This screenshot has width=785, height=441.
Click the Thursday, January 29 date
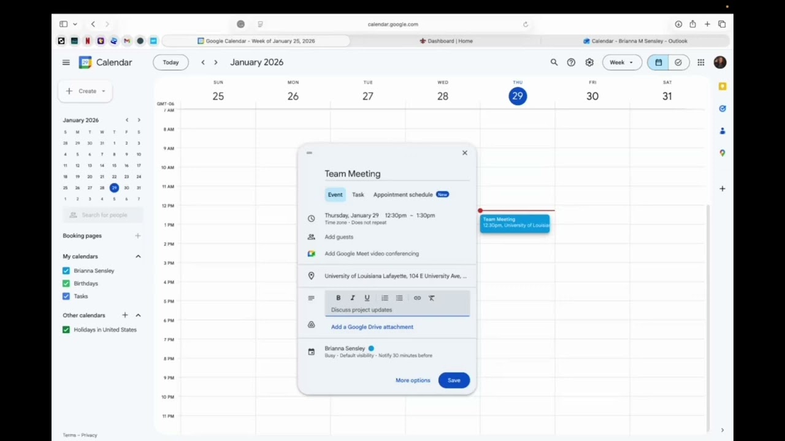[x=351, y=216]
